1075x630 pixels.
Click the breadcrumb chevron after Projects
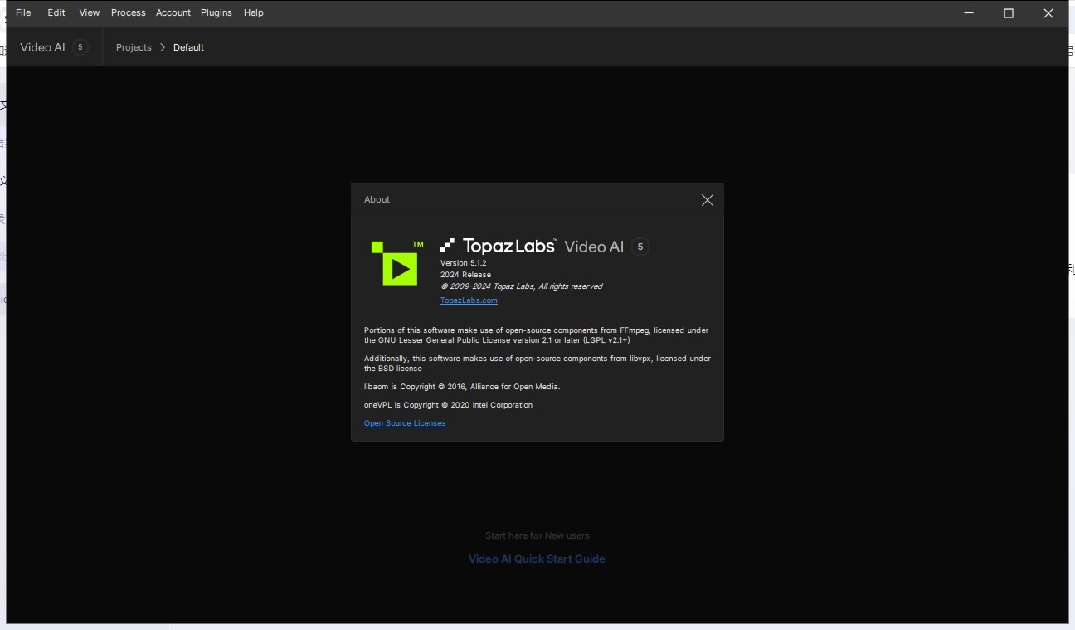163,47
